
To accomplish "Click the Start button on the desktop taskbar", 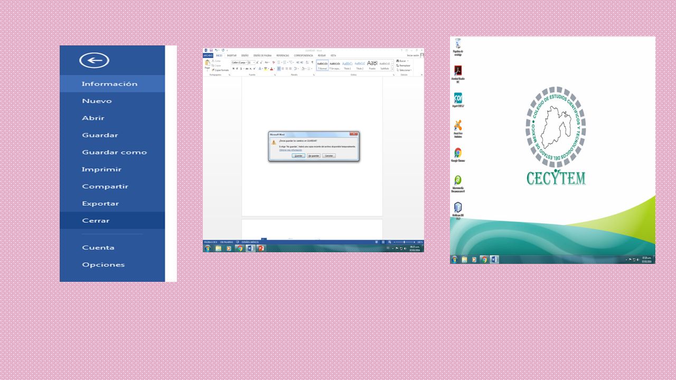I will (x=454, y=260).
